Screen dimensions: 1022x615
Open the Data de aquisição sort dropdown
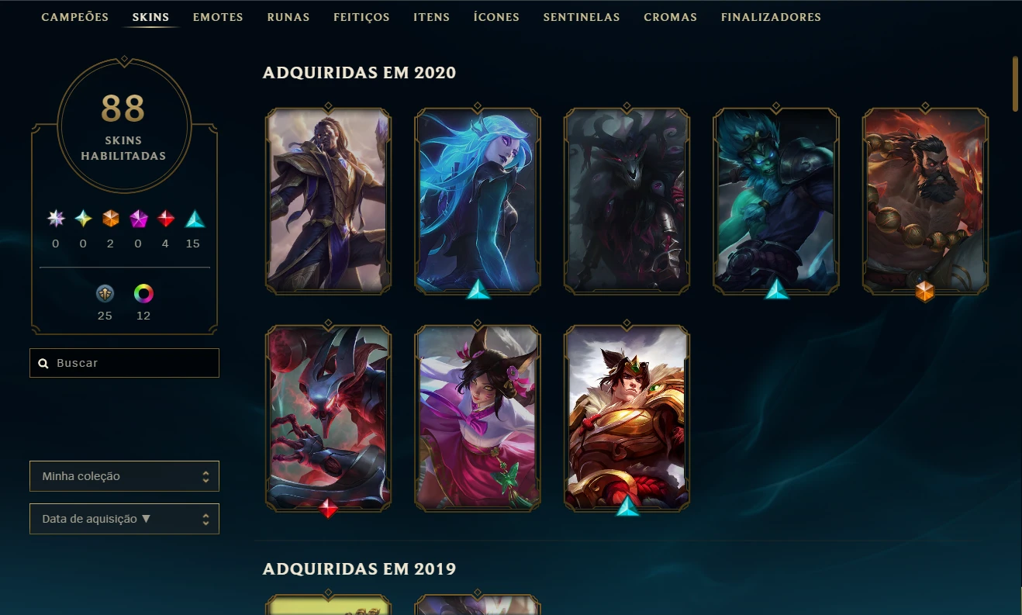click(x=124, y=519)
